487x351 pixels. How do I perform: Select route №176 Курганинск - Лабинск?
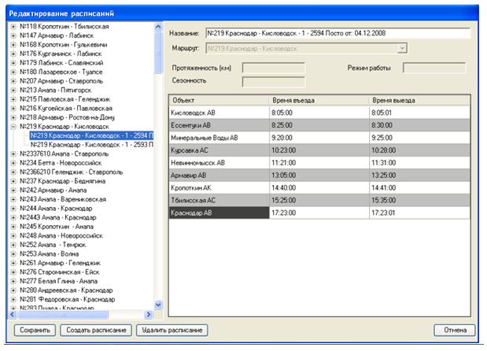coord(61,54)
